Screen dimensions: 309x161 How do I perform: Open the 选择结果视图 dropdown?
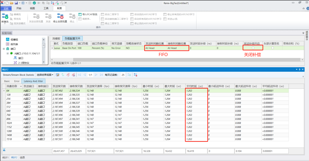(x=45, y=75)
